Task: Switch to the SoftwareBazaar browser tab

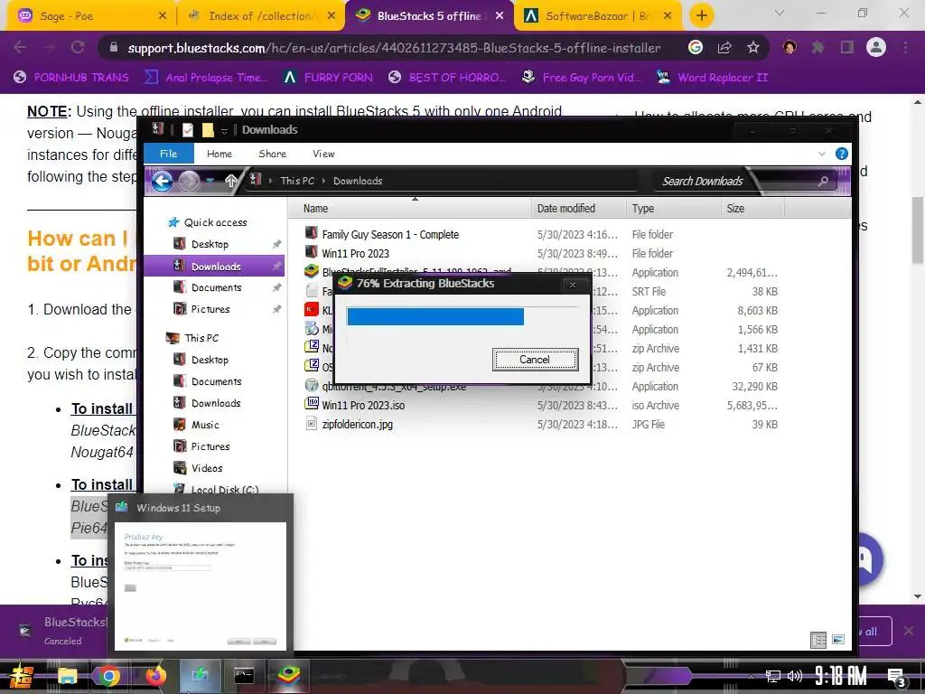Action: click(596, 16)
